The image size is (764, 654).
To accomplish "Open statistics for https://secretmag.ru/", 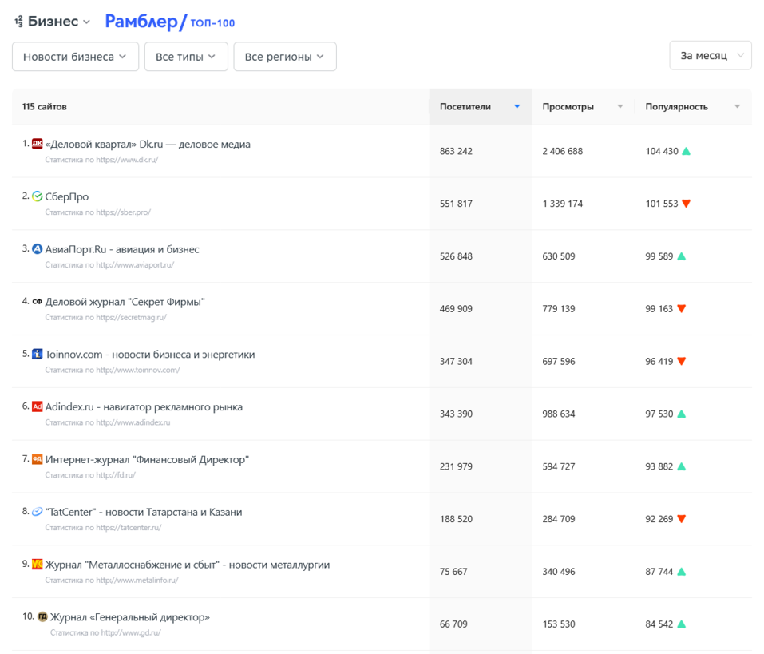I will pyautogui.click(x=105, y=318).
